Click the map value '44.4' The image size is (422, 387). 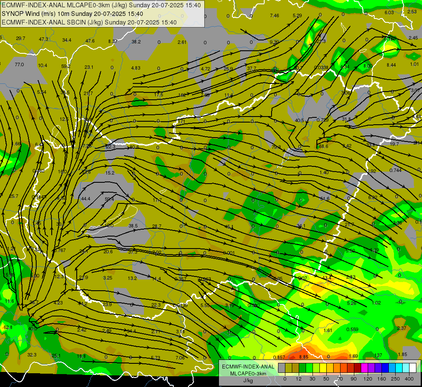(x=86, y=199)
